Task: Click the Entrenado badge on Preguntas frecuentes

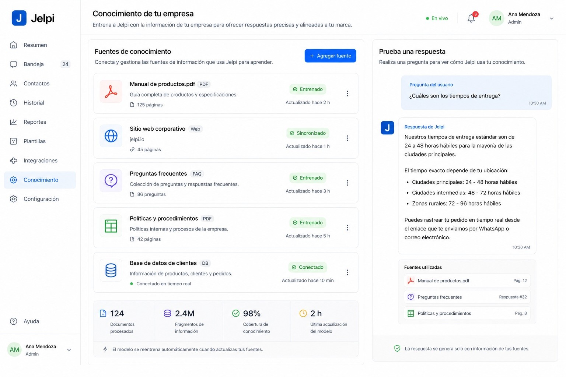Action: pos(308,178)
